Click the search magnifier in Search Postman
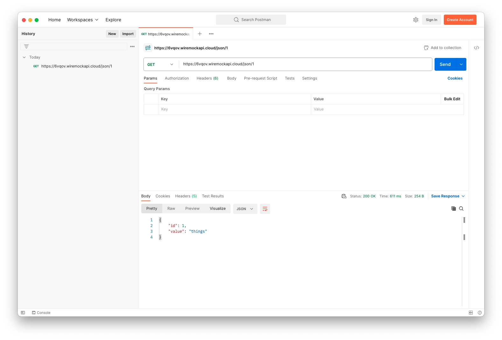 tap(236, 20)
